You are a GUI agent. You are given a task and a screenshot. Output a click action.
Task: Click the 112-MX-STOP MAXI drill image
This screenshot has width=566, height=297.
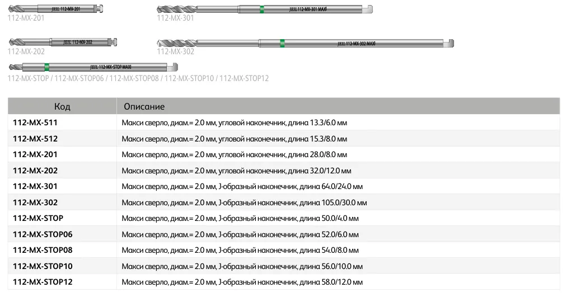(x=92, y=67)
